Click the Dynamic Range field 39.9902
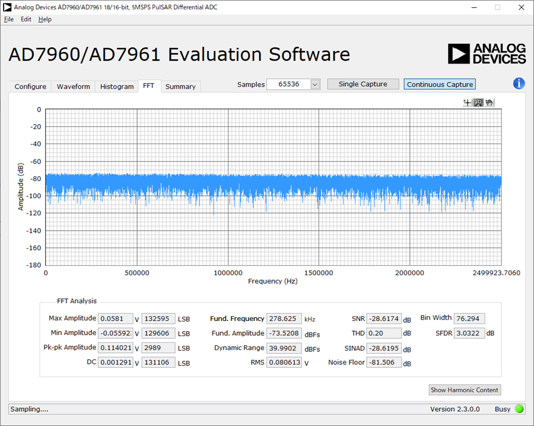The height and width of the screenshot is (426, 534). coord(284,348)
